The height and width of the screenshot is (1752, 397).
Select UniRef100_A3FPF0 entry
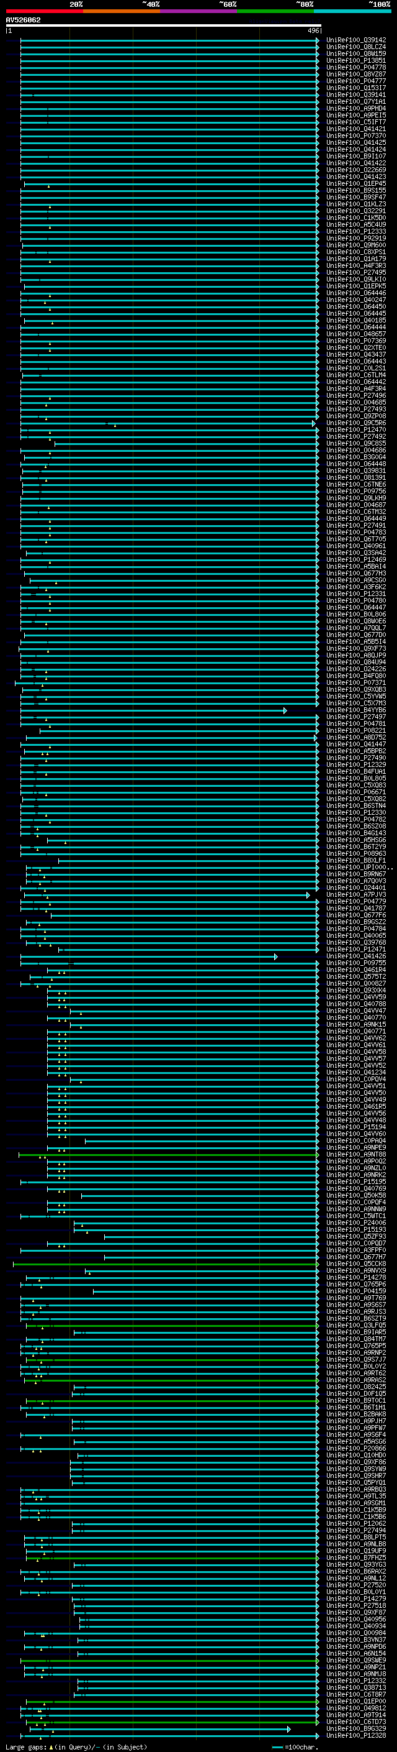(x=356, y=1250)
